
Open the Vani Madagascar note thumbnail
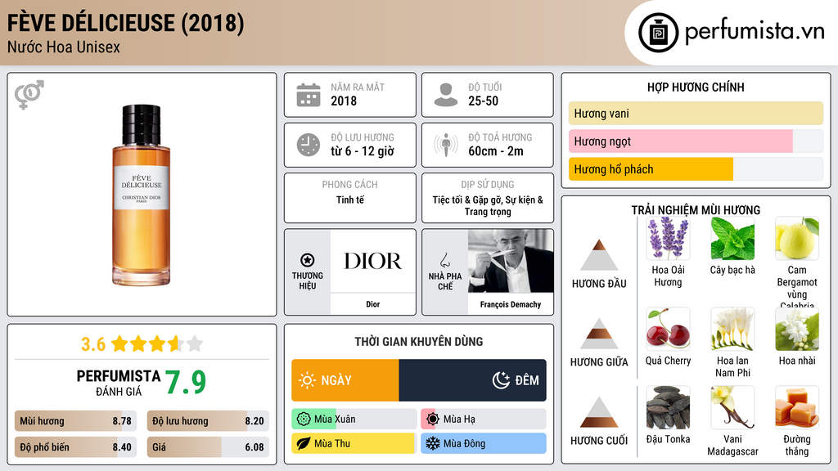[732, 407]
